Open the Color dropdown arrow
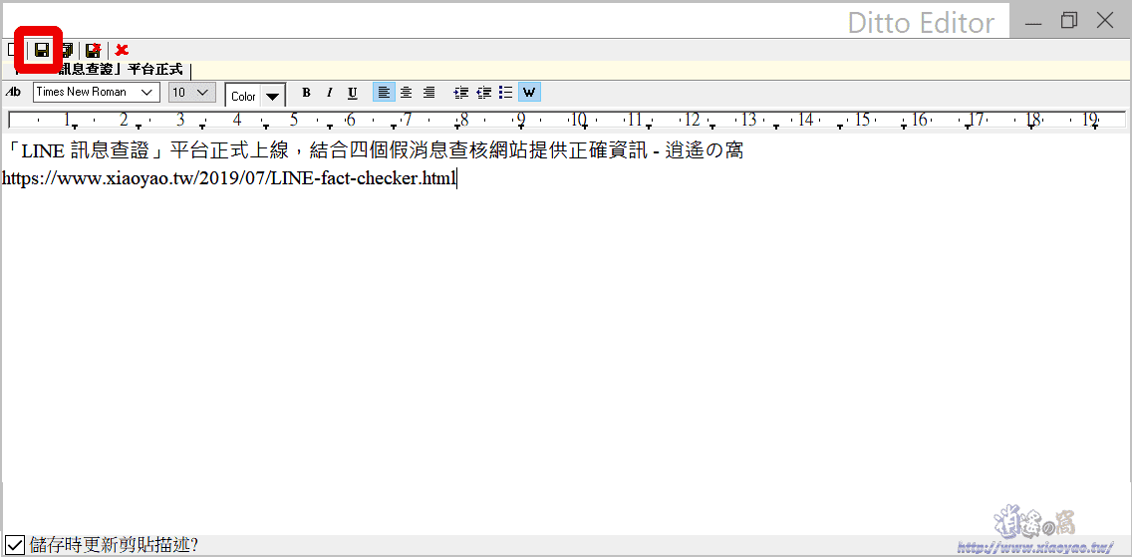 click(x=272, y=96)
